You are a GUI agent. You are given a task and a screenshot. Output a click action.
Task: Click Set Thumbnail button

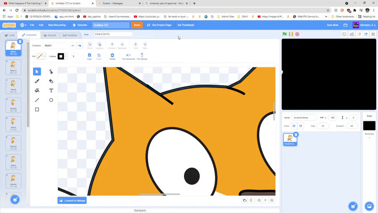coord(186,25)
